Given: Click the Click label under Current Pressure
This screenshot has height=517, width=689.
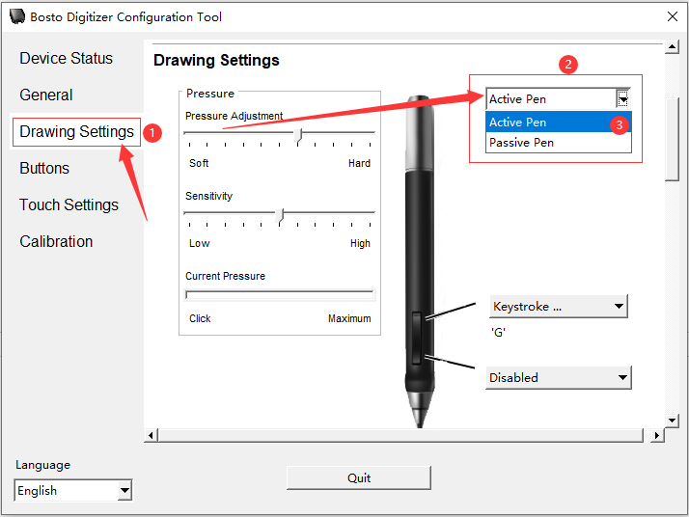Looking at the screenshot, I should click(200, 318).
